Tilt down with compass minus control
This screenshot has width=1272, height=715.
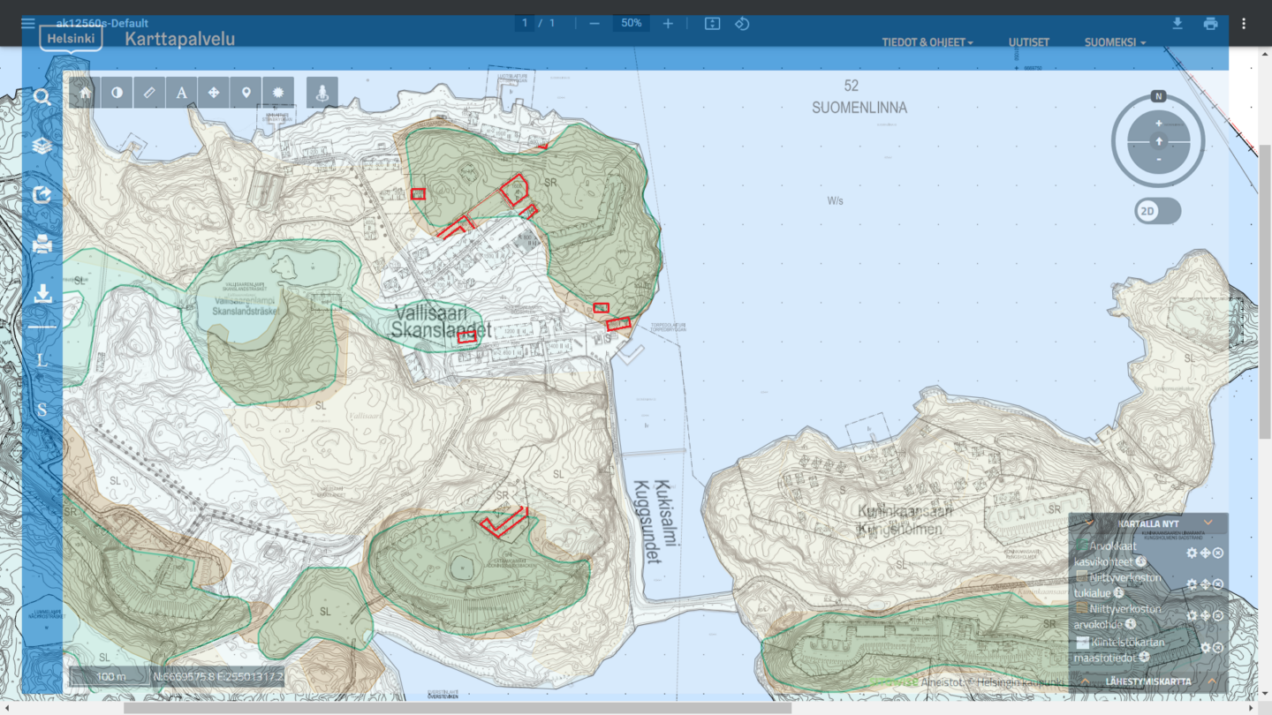pos(1158,160)
